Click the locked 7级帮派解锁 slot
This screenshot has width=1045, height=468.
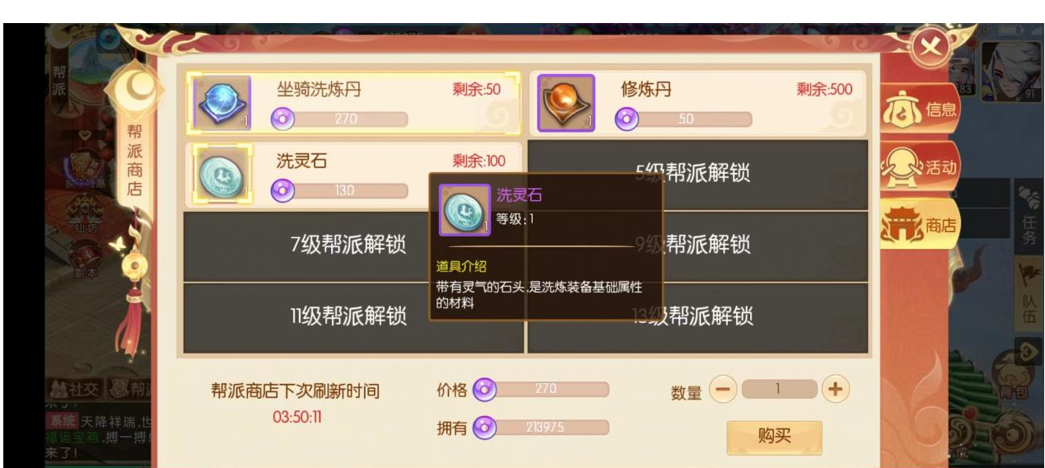point(352,245)
